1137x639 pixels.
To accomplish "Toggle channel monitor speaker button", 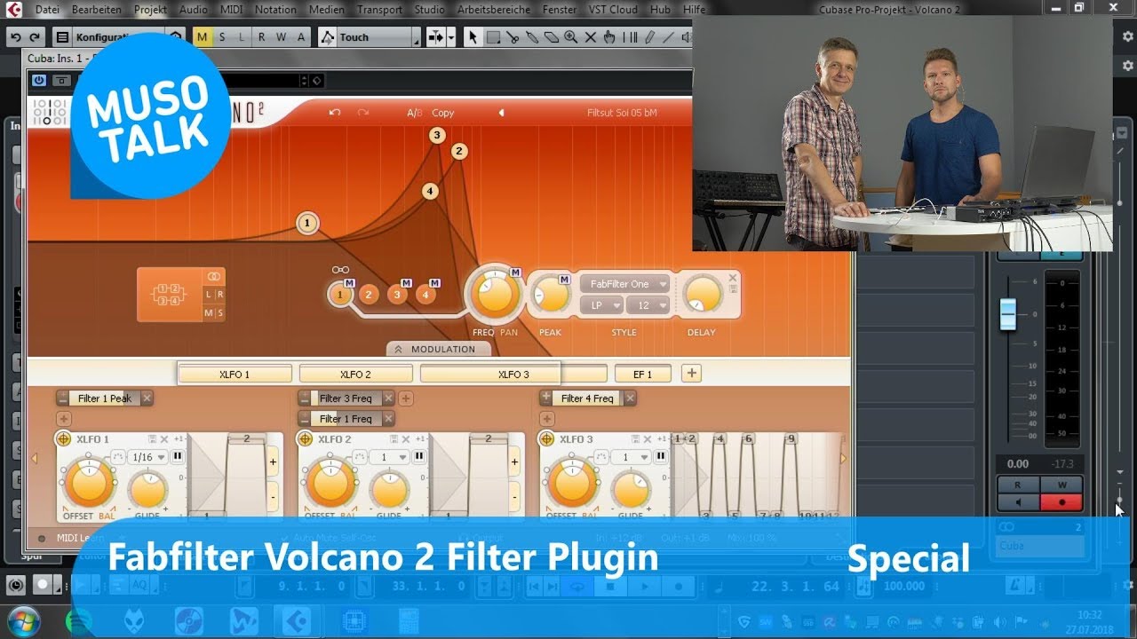I will pyautogui.click(x=1019, y=502).
